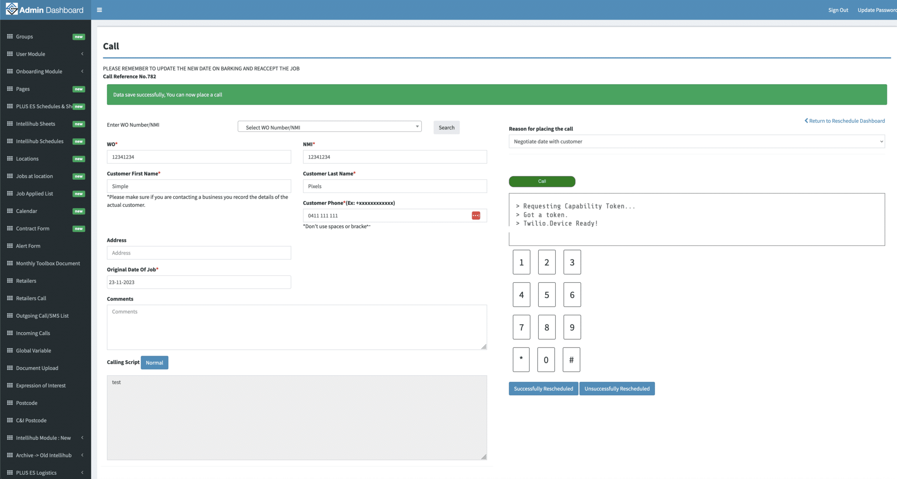The image size is (897, 479).
Task: Click the back chevron icon before Return to Reschedule Dashboard
Action: coord(806,121)
